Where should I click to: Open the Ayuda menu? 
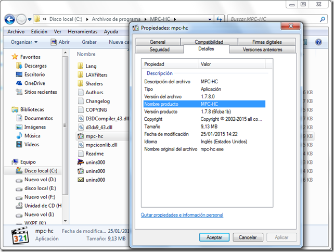click(111, 32)
